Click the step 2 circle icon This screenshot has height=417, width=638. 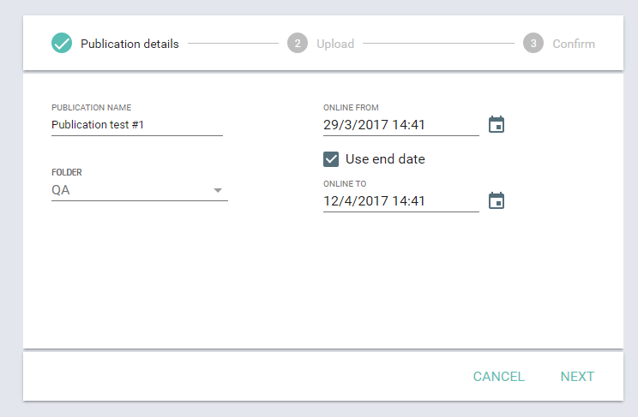(x=298, y=43)
